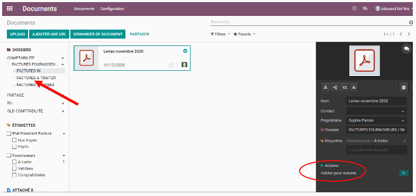
Task: Expand the OLD COMPTABILITE folder arrow
Action: (x=62, y=111)
